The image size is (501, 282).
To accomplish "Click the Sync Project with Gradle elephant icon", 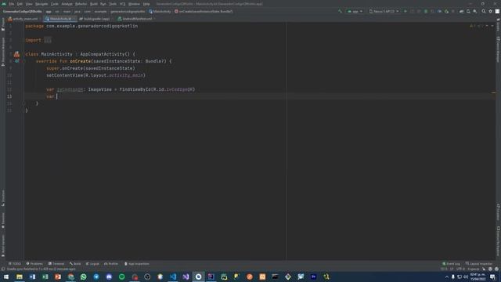I will [x=461, y=11].
